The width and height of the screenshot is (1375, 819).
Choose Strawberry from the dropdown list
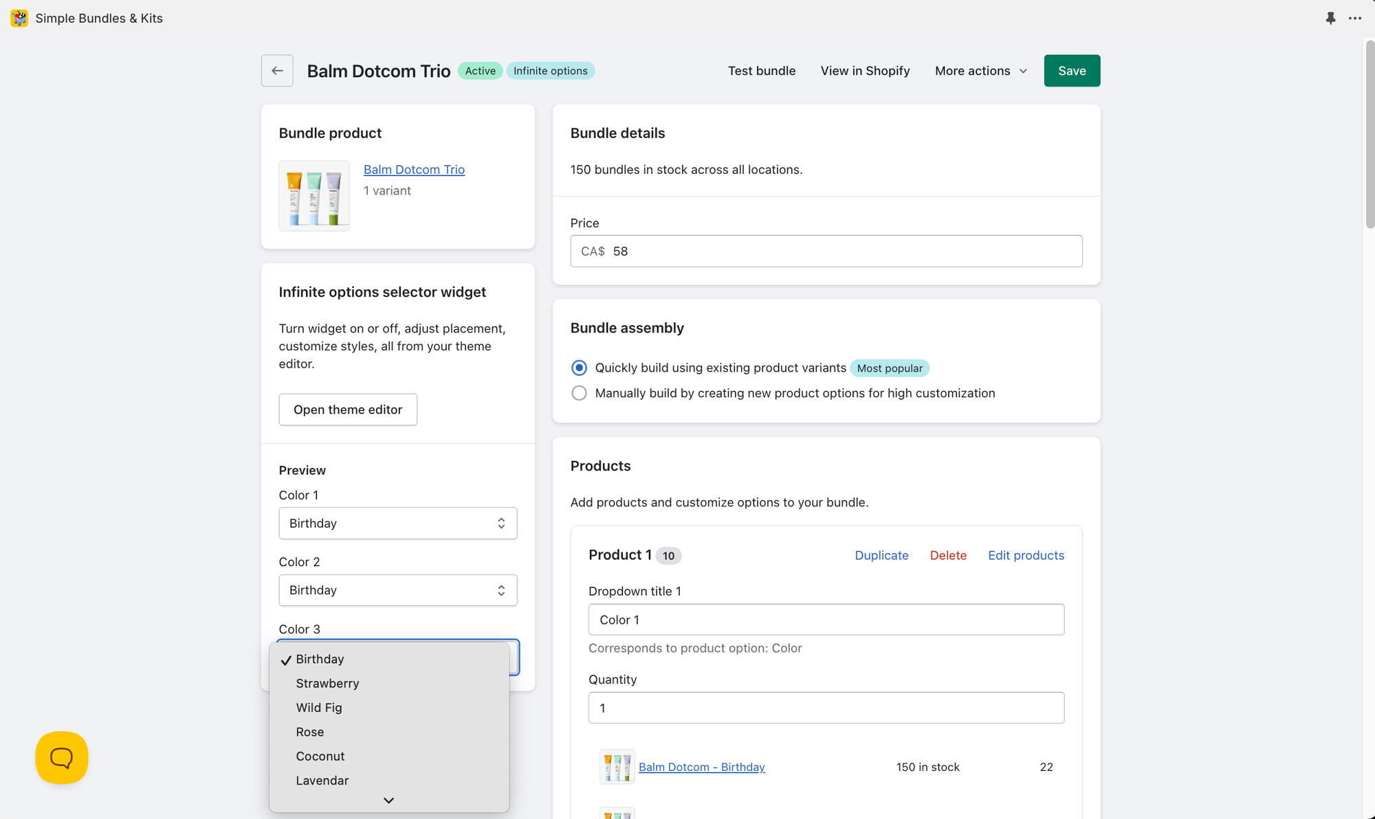327,684
